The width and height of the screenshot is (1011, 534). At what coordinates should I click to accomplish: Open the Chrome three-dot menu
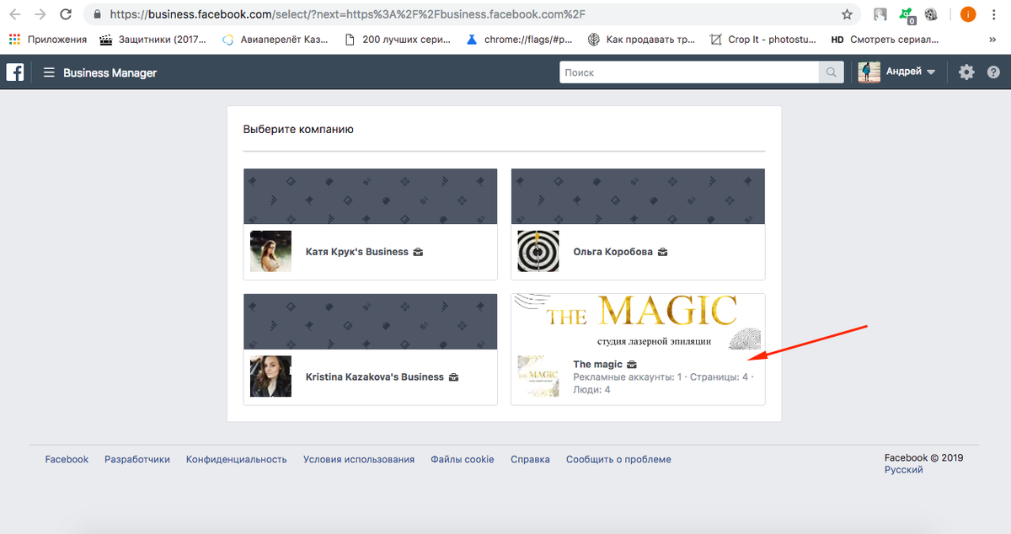(x=994, y=14)
